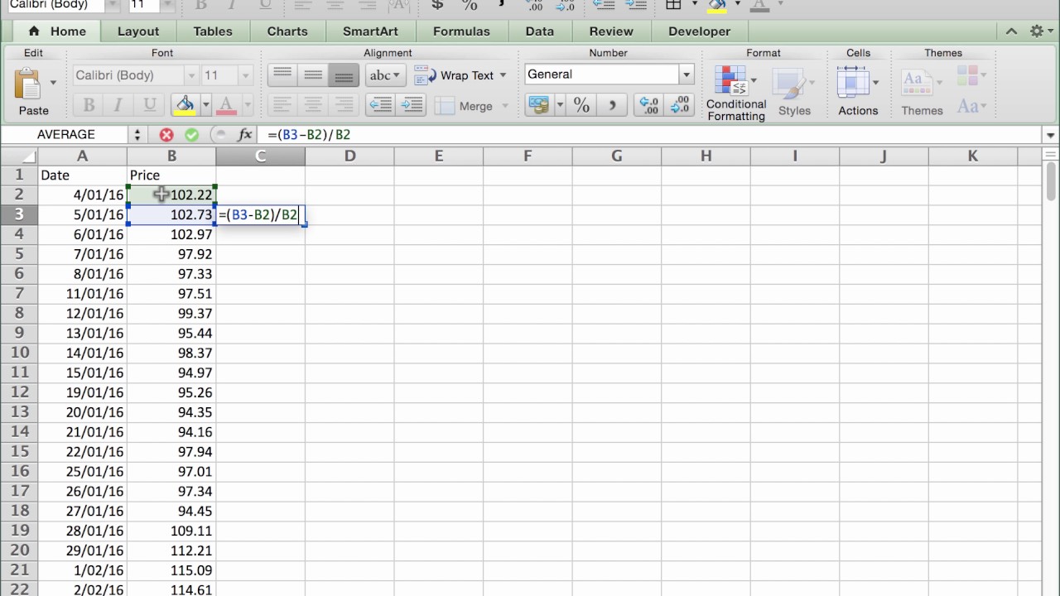Decrease indent in Alignment group

[x=380, y=105]
